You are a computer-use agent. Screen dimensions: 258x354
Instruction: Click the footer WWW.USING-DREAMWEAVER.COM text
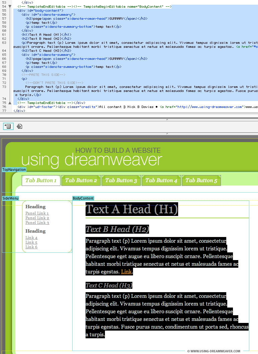tap(214, 351)
